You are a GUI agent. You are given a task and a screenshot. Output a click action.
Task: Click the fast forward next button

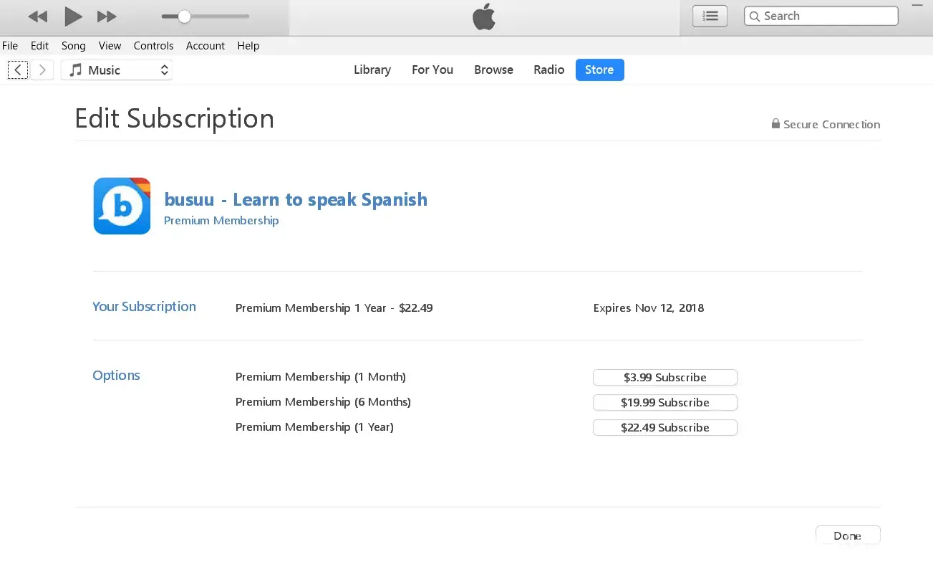coord(107,16)
